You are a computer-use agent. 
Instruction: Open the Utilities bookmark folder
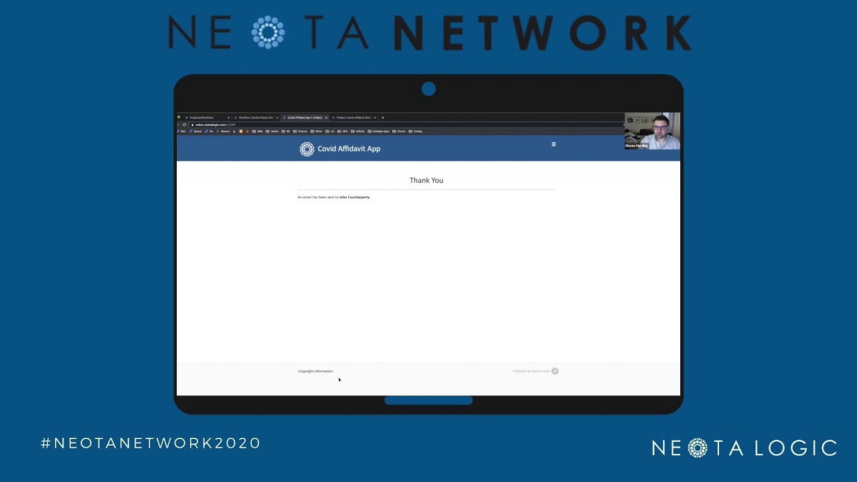[x=358, y=131]
